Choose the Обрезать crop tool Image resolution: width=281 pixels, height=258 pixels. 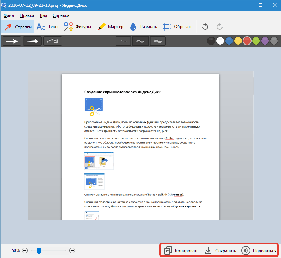[178, 27]
